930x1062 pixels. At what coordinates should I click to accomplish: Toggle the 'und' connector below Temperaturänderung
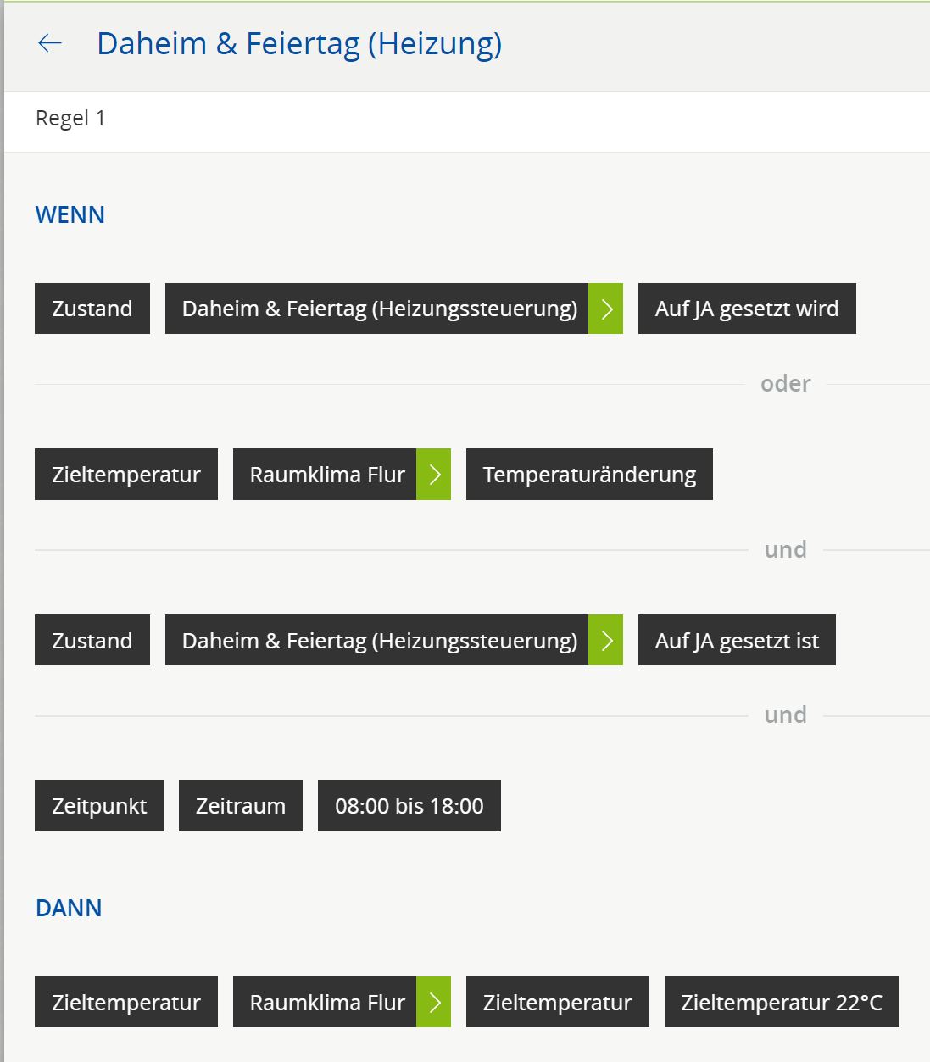point(785,550)
